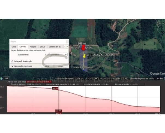Open the Polígono tab

pos(33,47)
